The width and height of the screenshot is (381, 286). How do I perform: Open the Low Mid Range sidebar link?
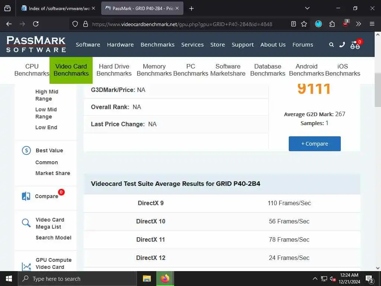coord(46,113)
